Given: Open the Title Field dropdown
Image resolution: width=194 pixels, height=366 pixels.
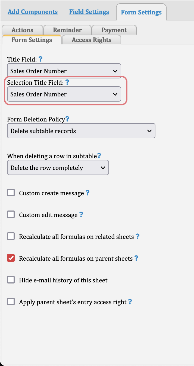Looking at the screenshot, I should coord(64,71).
